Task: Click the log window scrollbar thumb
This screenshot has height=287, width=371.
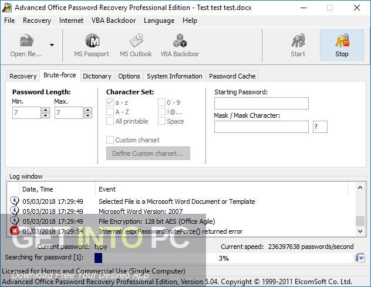Action: coord(360,221)
